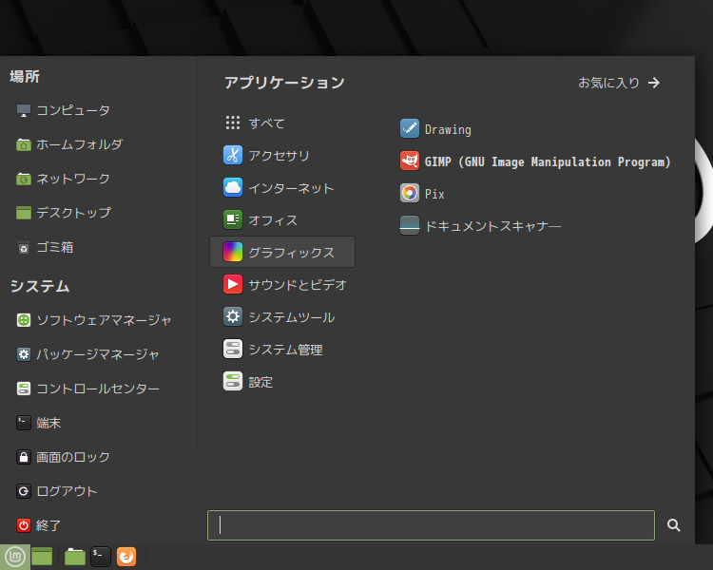This screenshot has height=570, width=713.
Task: Open コントロールセンター control center icon
Action: click(x=24, y=389)
